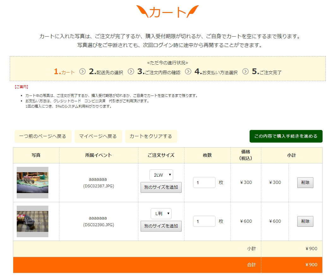Click the left orange wing beside カート title

(x=142, y=12)
